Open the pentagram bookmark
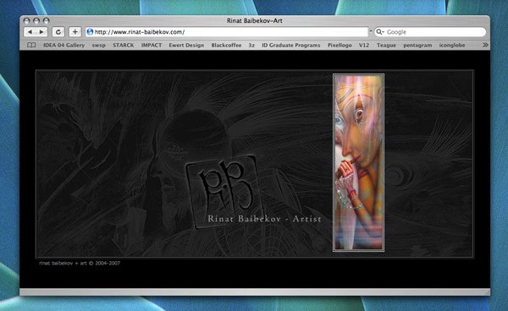508x311 pixels. [x=417, y=46]
